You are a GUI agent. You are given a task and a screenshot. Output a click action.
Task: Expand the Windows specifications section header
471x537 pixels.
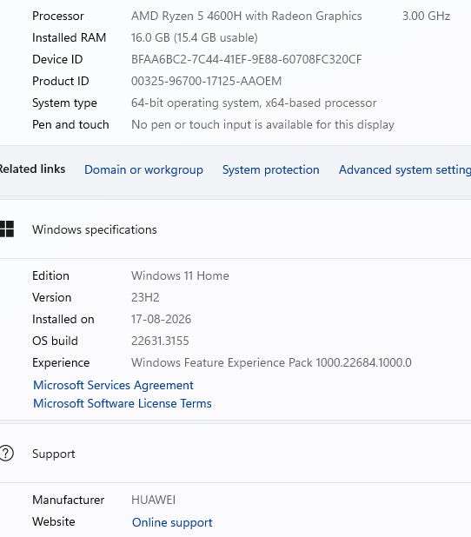coord(235,229)
